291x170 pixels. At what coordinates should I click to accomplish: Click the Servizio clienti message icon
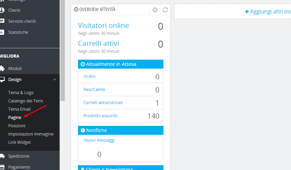[x=2, y=21]
